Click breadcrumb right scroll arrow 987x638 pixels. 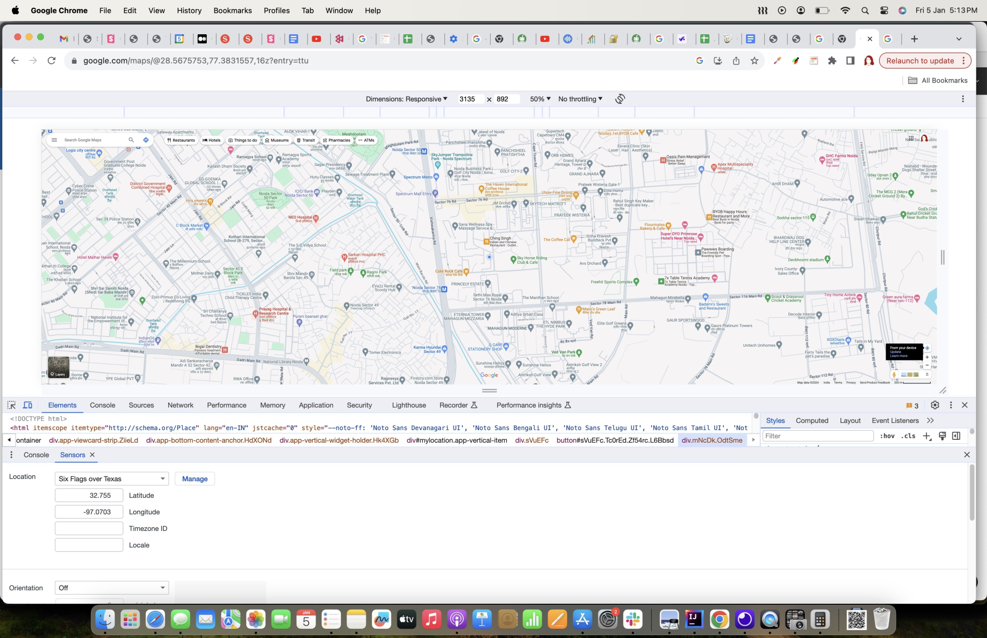click(753, 440)
